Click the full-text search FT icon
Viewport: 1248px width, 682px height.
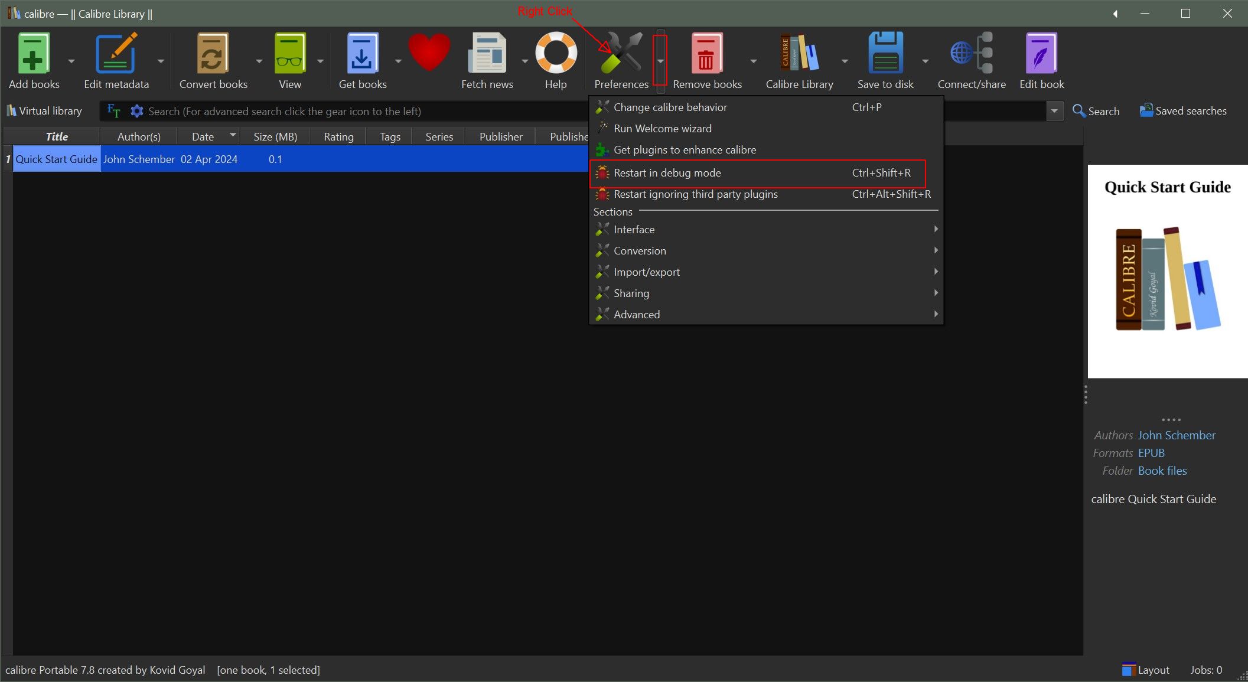click(x=113, y=111)
